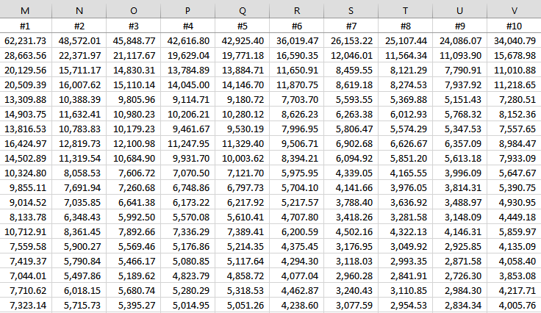Pick cell with 8,459.55
Image resolution: width=541 pixels, height=313 pixels.
[351, 71]
